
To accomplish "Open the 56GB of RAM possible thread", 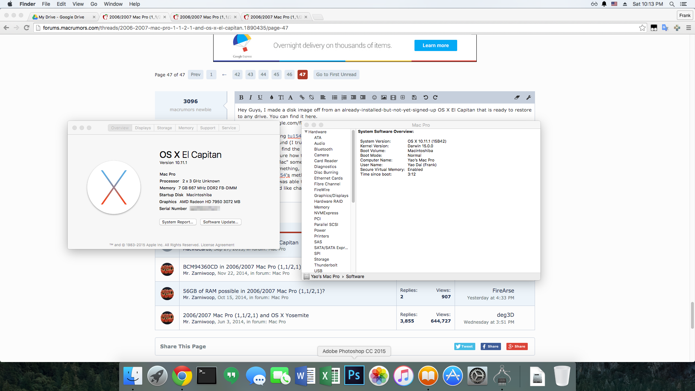I will click(x=254, y=291).
